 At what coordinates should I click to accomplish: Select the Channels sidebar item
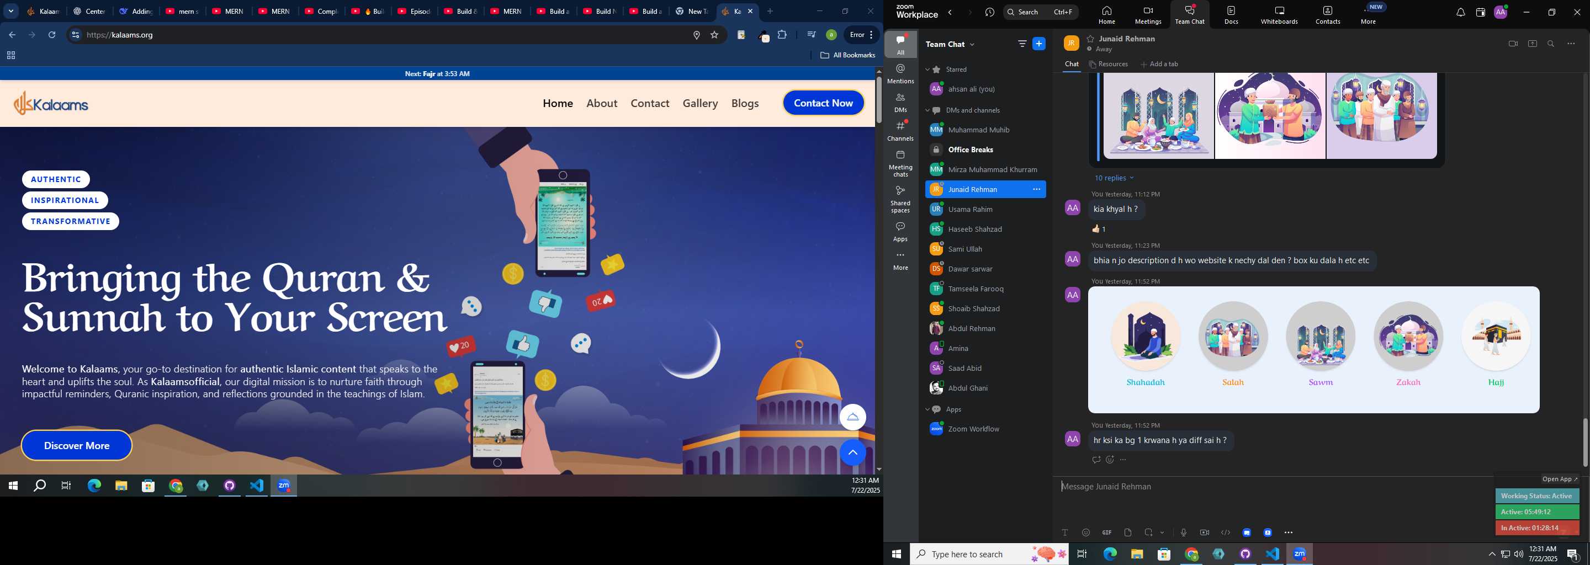900,131
